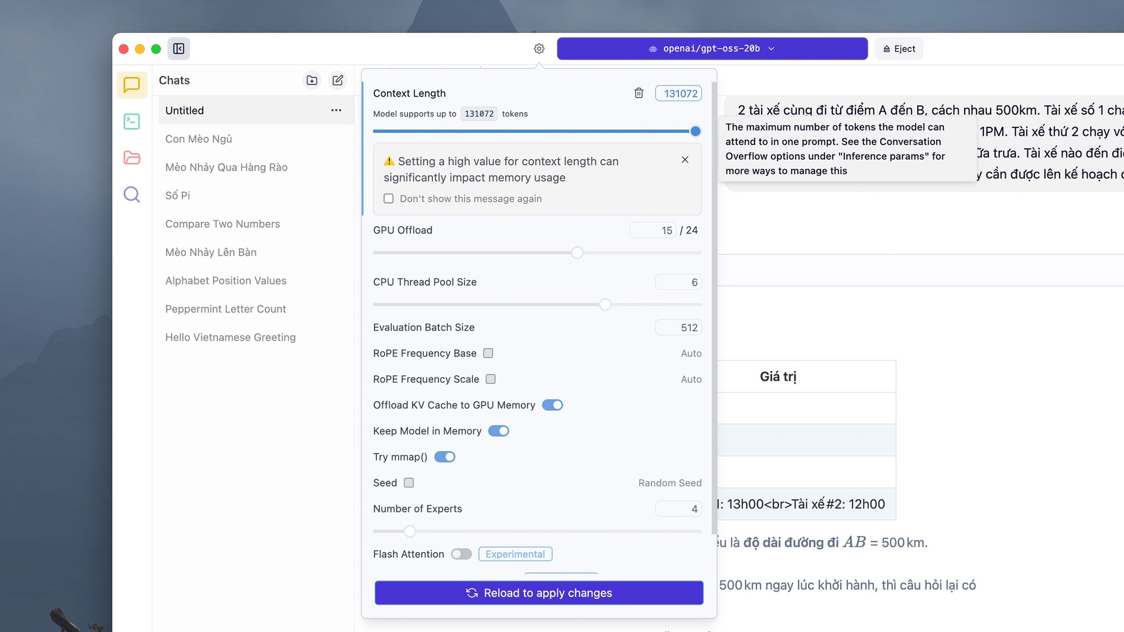Image resolution: width=1124 pixels, height=632 pixels.
Task: Open the Chats section in sidebar
Action: pyautogui.click(x=132, y=85)
